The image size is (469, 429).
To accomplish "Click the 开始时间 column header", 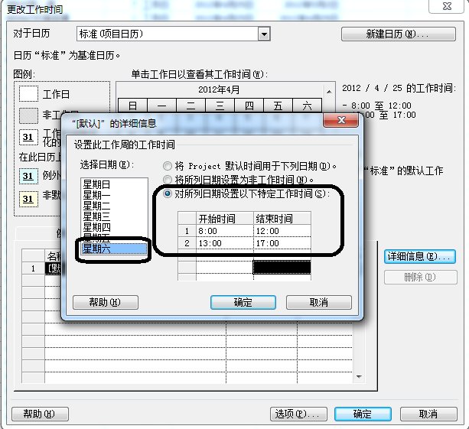I will click(x=225, y=219).
